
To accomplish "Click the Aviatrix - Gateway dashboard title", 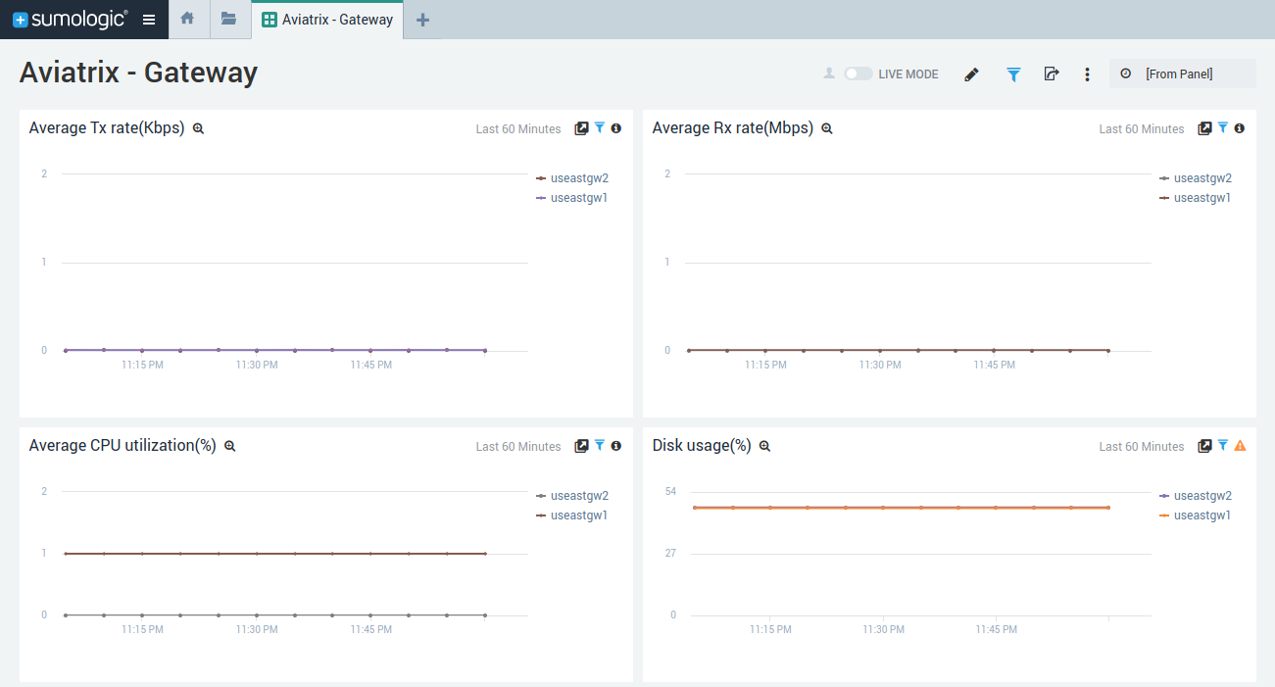I will 138,73.
